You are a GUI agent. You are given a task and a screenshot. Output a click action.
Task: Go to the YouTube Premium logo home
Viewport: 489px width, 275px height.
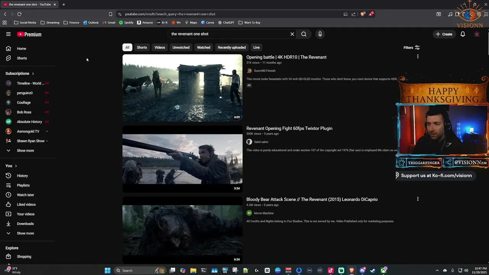tap(29, 34)
